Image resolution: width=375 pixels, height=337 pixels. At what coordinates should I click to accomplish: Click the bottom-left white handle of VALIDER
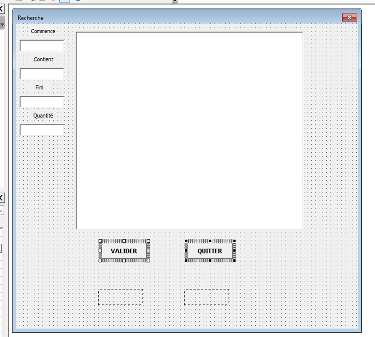[100, 260]
